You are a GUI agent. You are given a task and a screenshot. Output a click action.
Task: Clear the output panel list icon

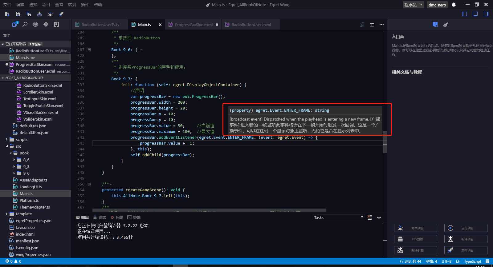(x=370, y=217)
